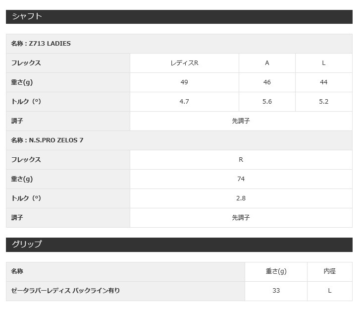Click the N.S.PRO ZELOS 7 name row
Image resolution: width=363 pixels, height=314 pixels.
179,140
